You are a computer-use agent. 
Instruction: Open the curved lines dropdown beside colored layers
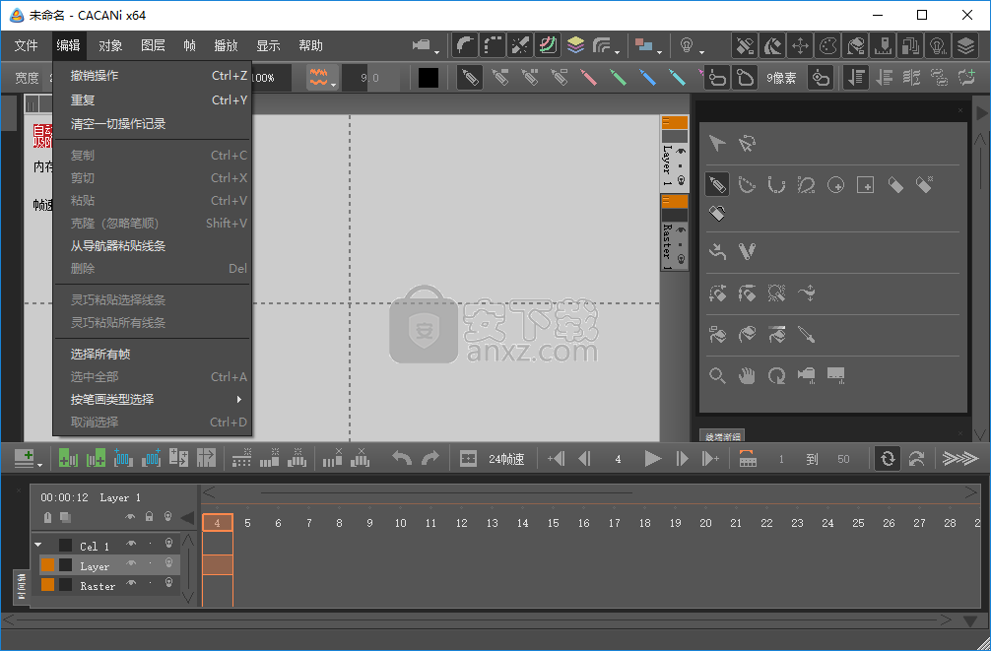tap(606, 45)
